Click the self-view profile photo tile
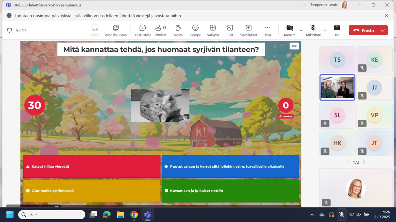The height and width of the screenshot is (222, 396). pos(356,188)
